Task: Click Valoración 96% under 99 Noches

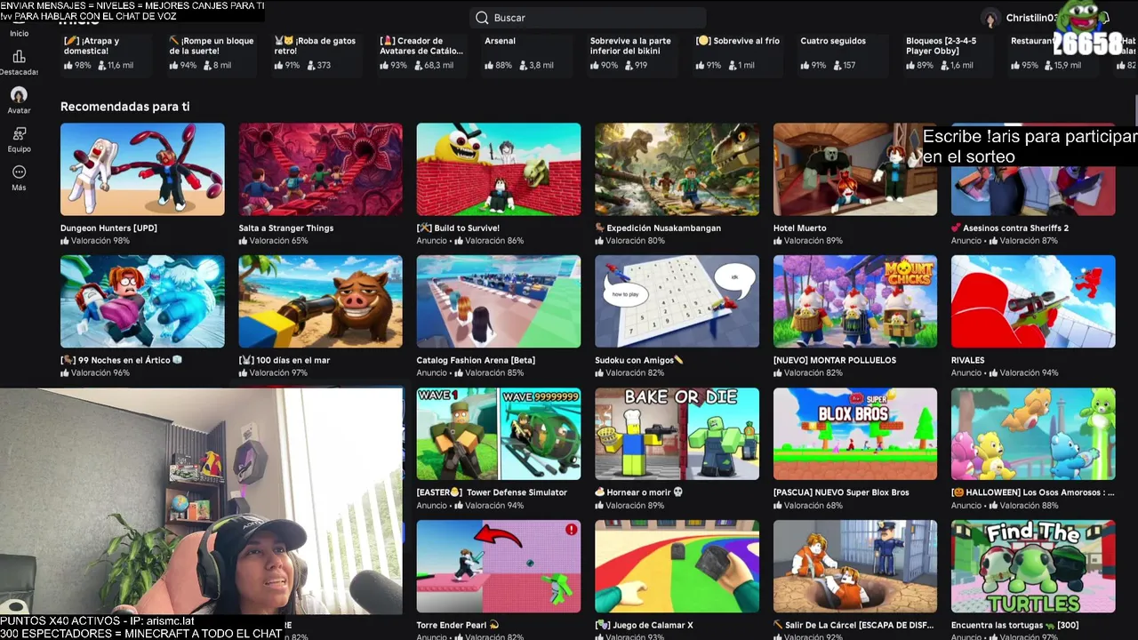Action: point(95,373)
